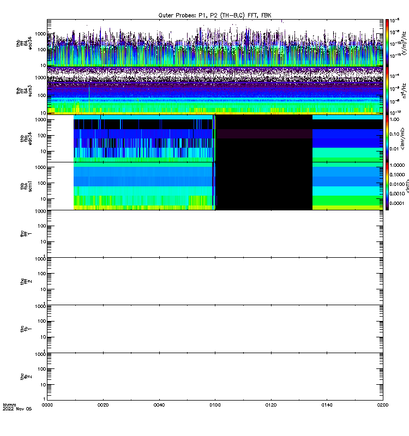The image size is (409, 436).
Task: Click the 1000 frequency tick of 'thc fb 2' panel
Action: click(40, 354)
